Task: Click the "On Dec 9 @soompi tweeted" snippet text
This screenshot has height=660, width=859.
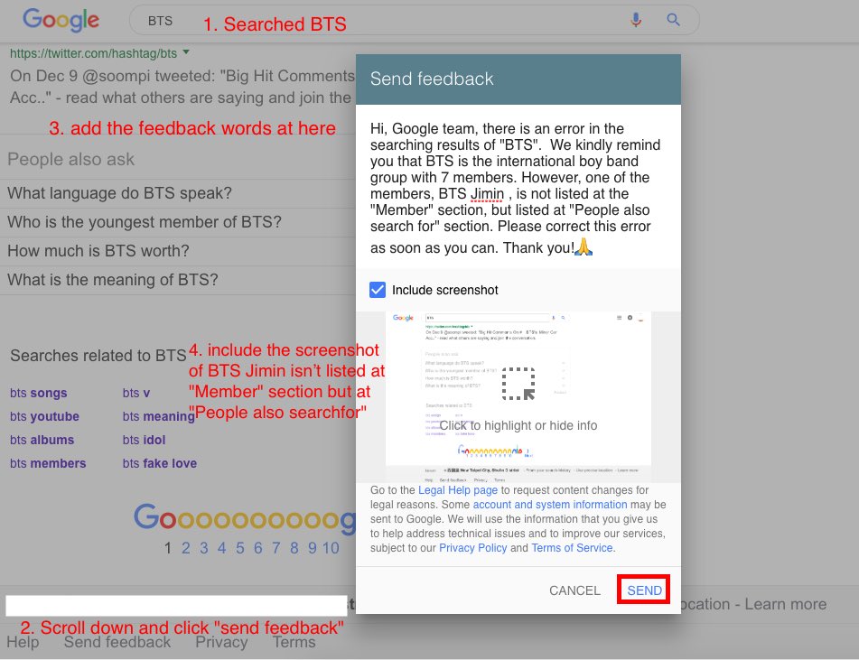Action: pos(182,87)
